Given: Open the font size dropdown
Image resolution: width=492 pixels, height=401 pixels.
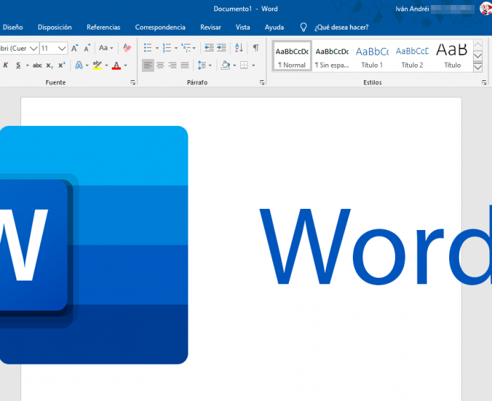Looking at the screenshot, I should [x=62, y=49].
